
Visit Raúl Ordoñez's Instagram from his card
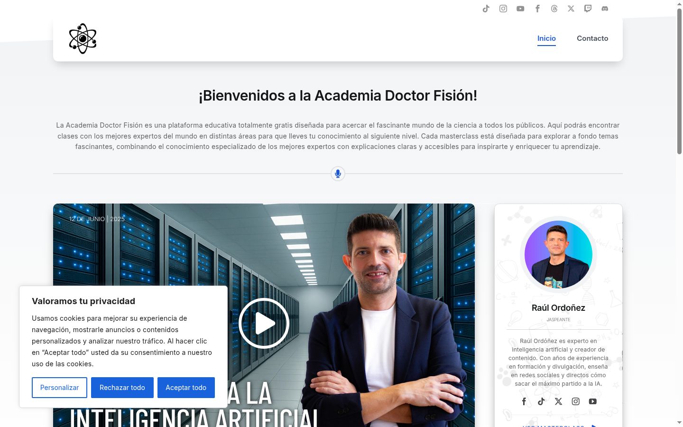pyautogui.click(x=575, y=401)
